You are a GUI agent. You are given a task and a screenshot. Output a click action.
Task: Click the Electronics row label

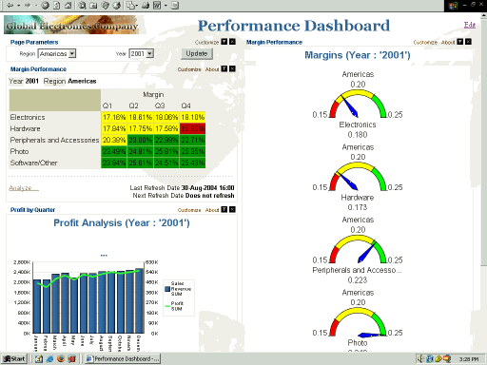pyautogui.click(x=28, y=117)
